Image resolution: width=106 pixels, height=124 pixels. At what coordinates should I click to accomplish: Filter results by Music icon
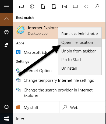tap(86, 6)
